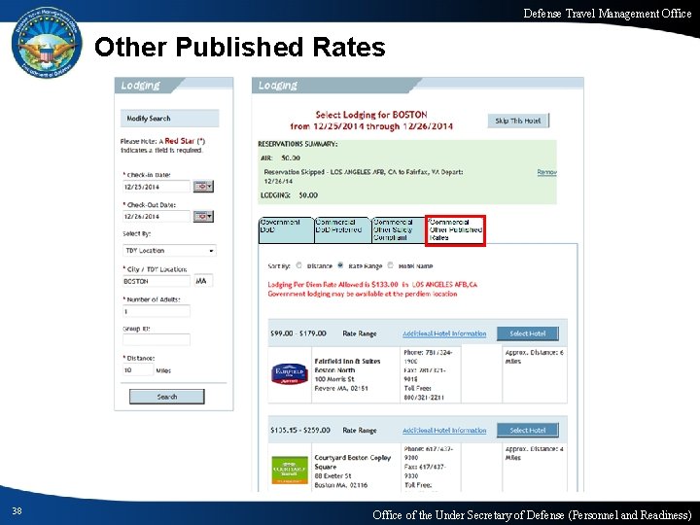Sort hotels by Rate Range

click(x=340, y=265)
